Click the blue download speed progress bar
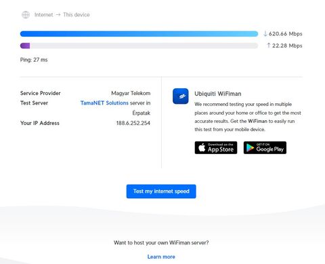 (x=139, y=34)
